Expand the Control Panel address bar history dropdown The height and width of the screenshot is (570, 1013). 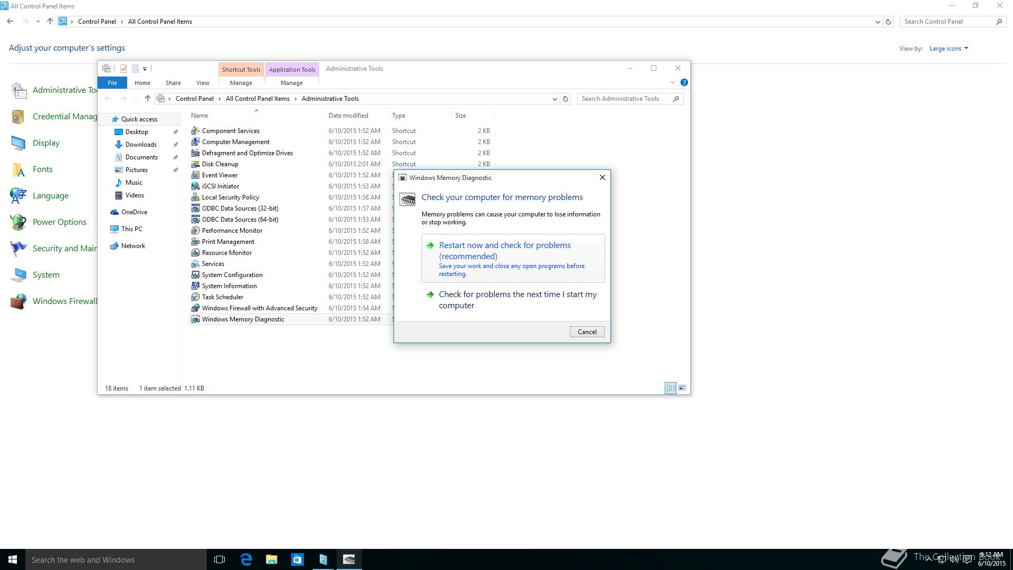877,22
